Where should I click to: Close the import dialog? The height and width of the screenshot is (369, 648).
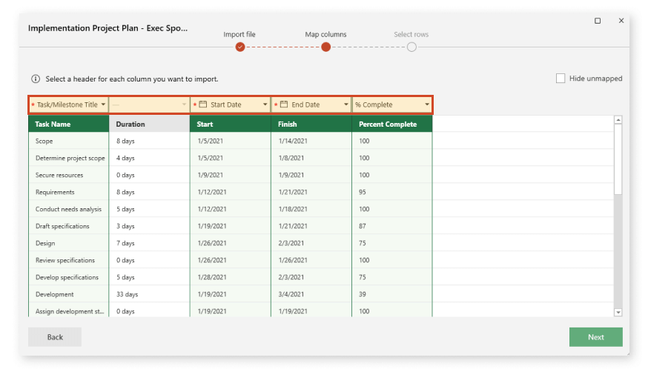[621, 21]
